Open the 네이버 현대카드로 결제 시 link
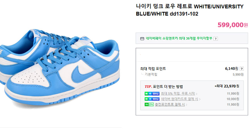Viewport: 251px width, 131px height. click(179, 99)
